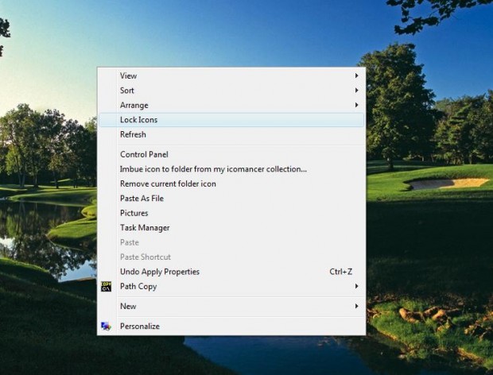This screenshot has width=493, height=375.
Task: Click the Personalize icon in the menu
Action: coord(107,326)
